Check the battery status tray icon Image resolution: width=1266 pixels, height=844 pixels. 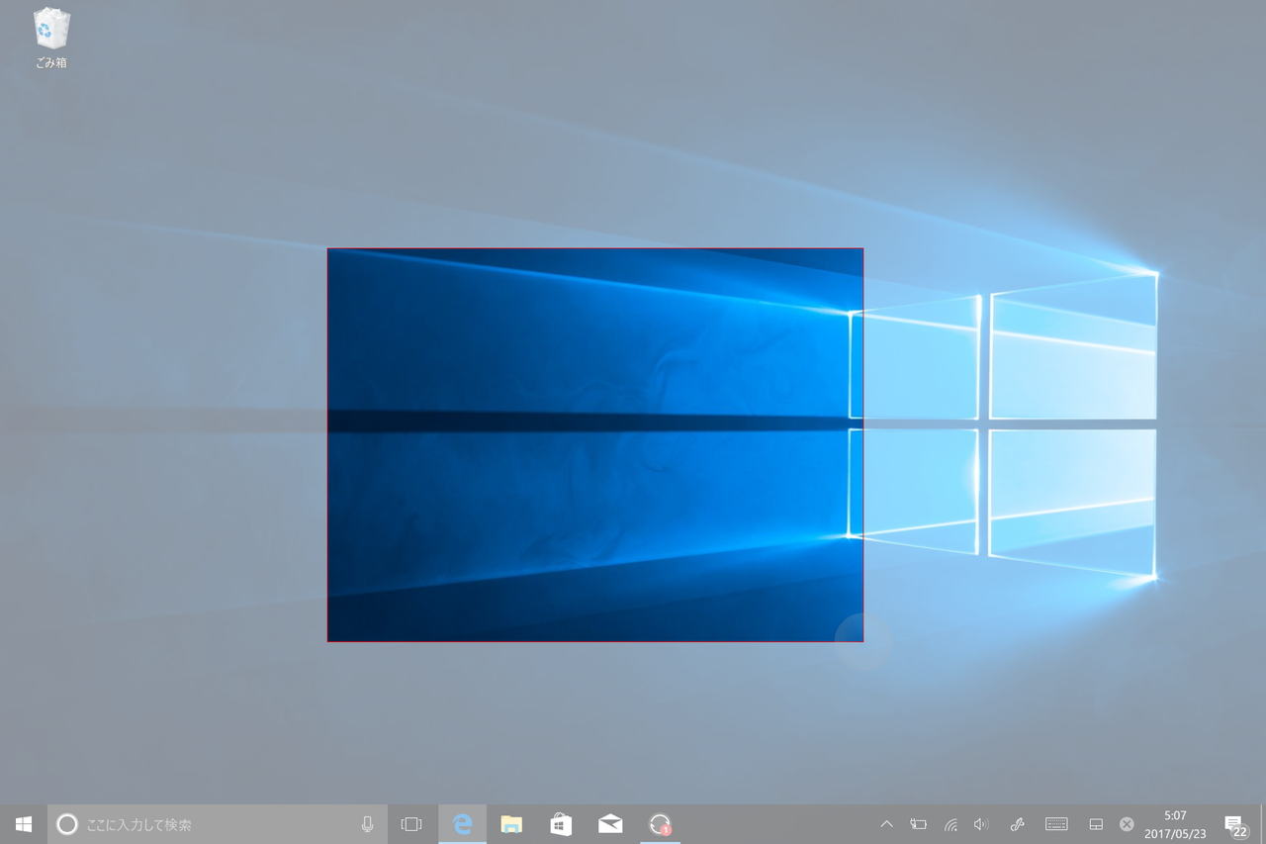pyautogui.click(x=917, y=823)
